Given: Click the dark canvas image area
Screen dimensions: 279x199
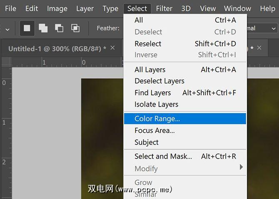Looking at the screenshot, I should (102, 137).
